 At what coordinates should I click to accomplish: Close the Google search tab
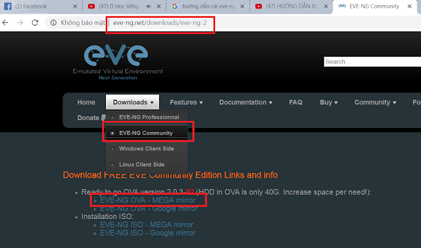coord(242,7)
